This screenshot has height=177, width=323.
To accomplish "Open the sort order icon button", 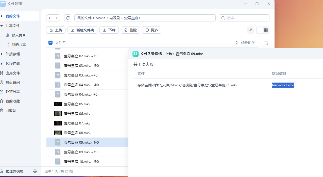I will point(251,30).
